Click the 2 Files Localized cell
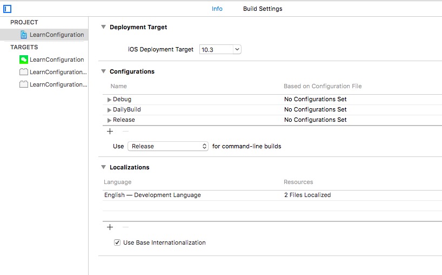Image resolution: width=442 pixels, height=275 pixels. point(307,195)
